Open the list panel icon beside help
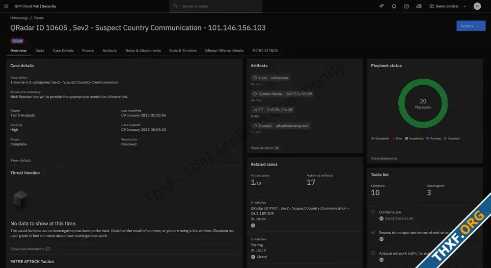This screenshot has height=268, width=491. (419, 6)
